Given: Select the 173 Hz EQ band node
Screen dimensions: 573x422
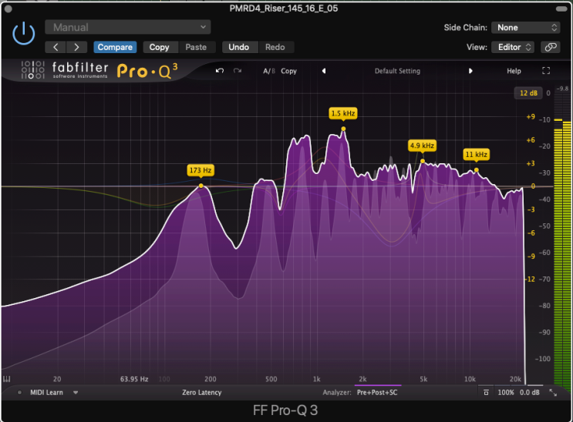Looking at the screenshot, I should (201, 186).
